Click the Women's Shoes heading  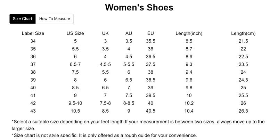pos(139,7)
